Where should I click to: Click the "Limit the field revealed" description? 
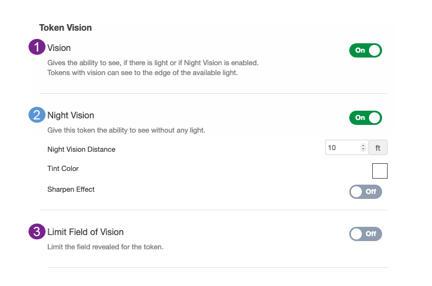[105, 247]
